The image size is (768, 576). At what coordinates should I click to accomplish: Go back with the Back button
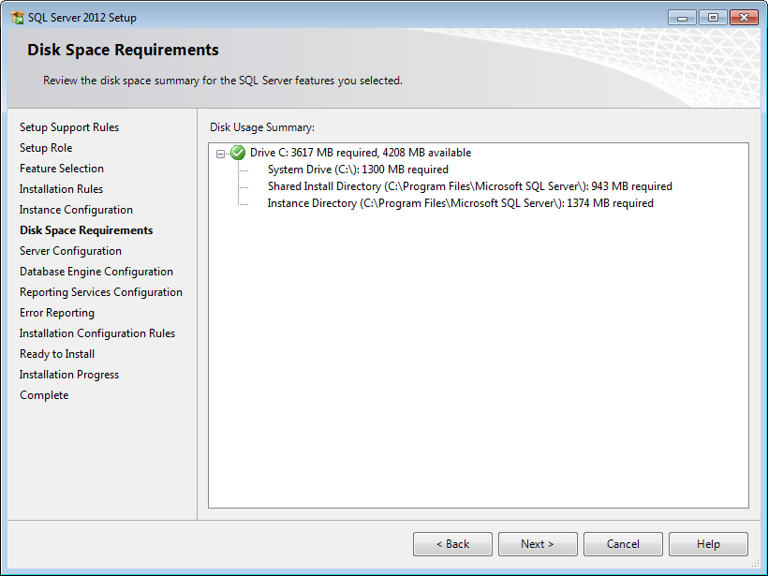point(452,544)
